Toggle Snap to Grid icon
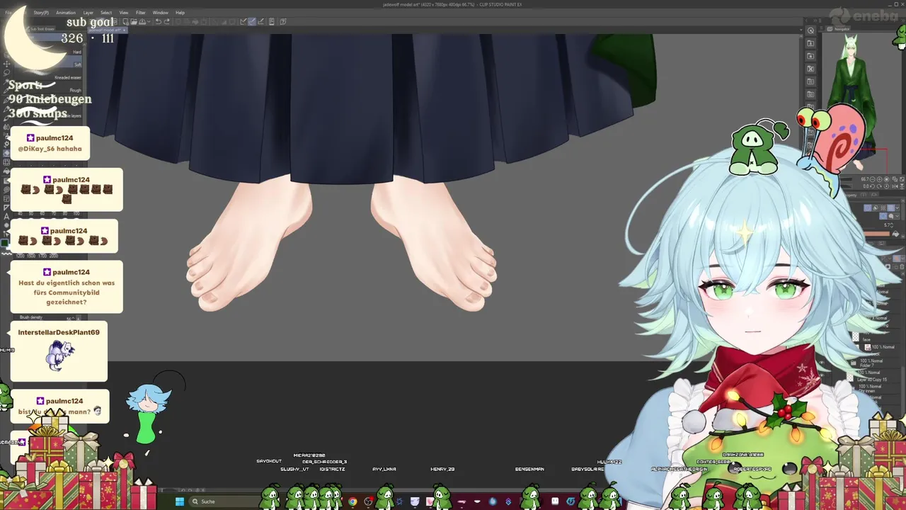 click(x=260, y=21)
